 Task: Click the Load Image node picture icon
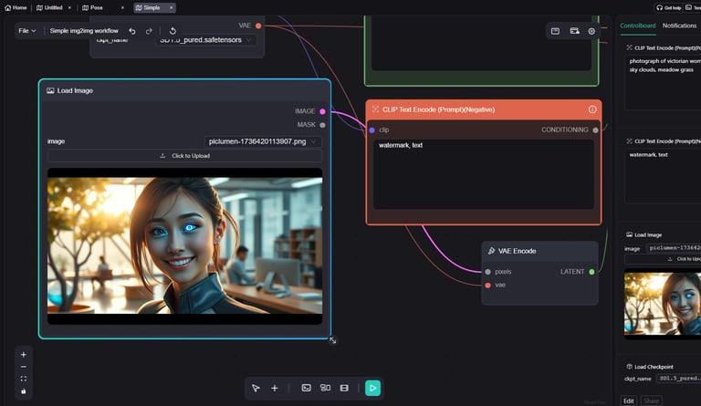50,90
